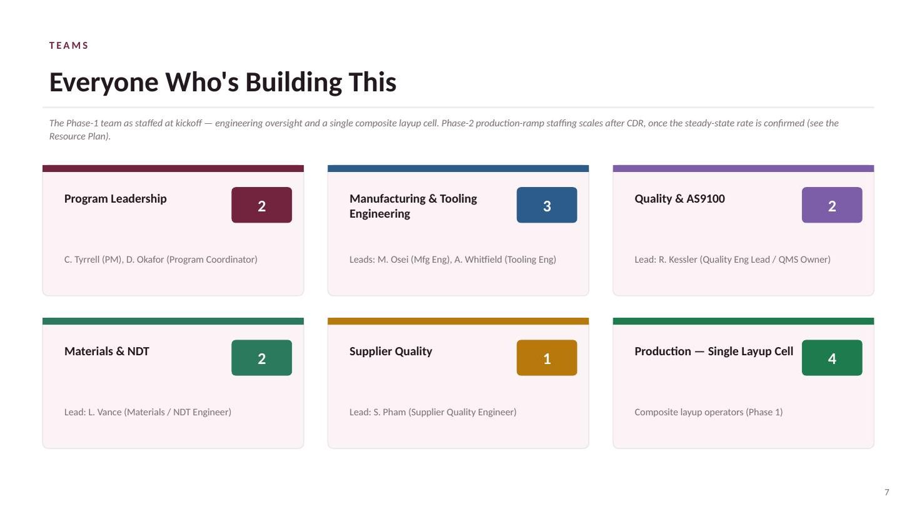Select the TEAMS section label

69,46
